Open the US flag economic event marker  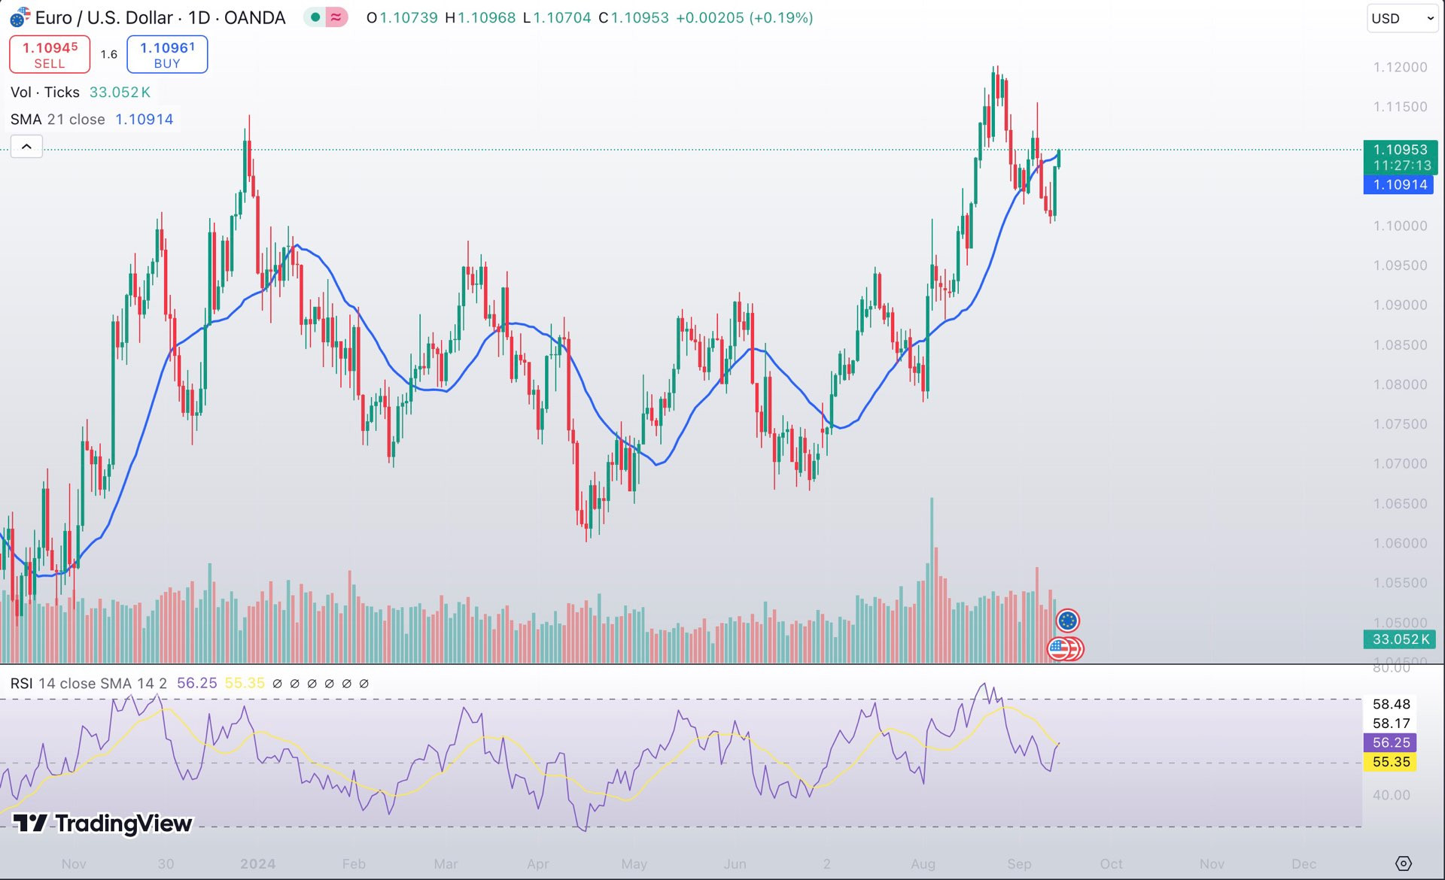coord(1059,648)
